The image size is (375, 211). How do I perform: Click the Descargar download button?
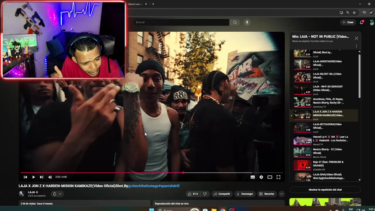(x=245, y=194)
